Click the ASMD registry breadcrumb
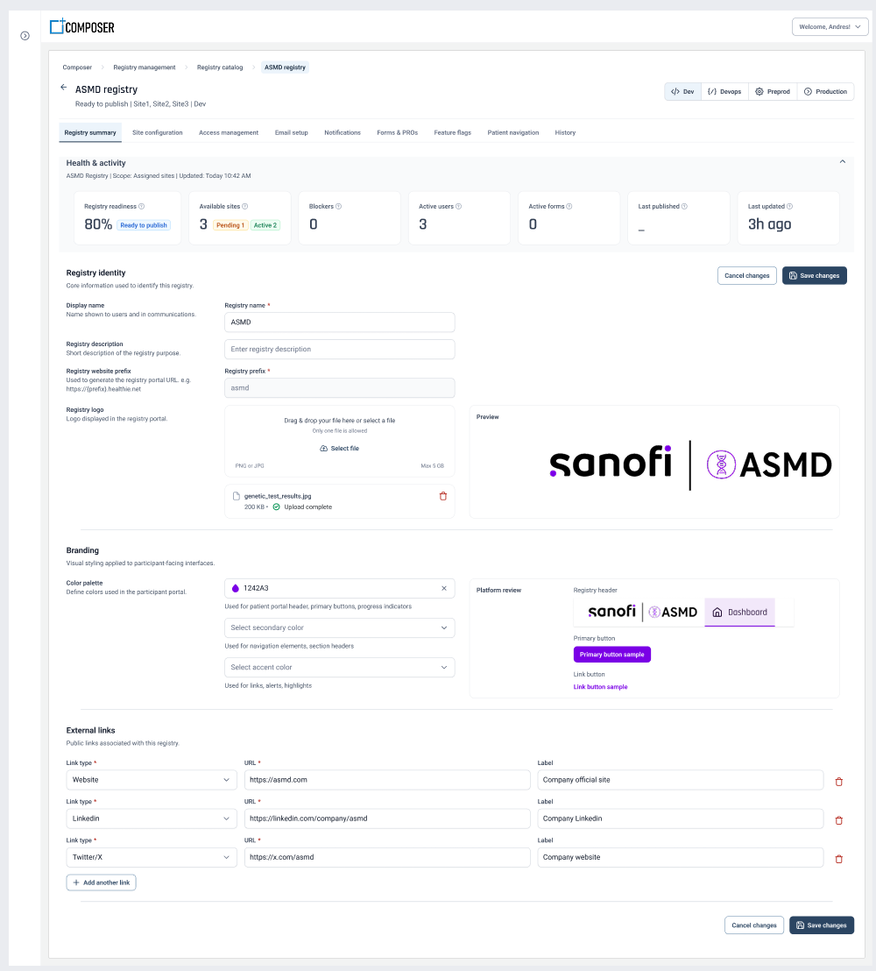Screen dimensions: 876x971 click(285, 67)
